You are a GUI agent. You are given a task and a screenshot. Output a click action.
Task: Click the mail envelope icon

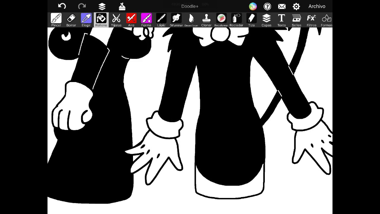(x=282, y=6)
